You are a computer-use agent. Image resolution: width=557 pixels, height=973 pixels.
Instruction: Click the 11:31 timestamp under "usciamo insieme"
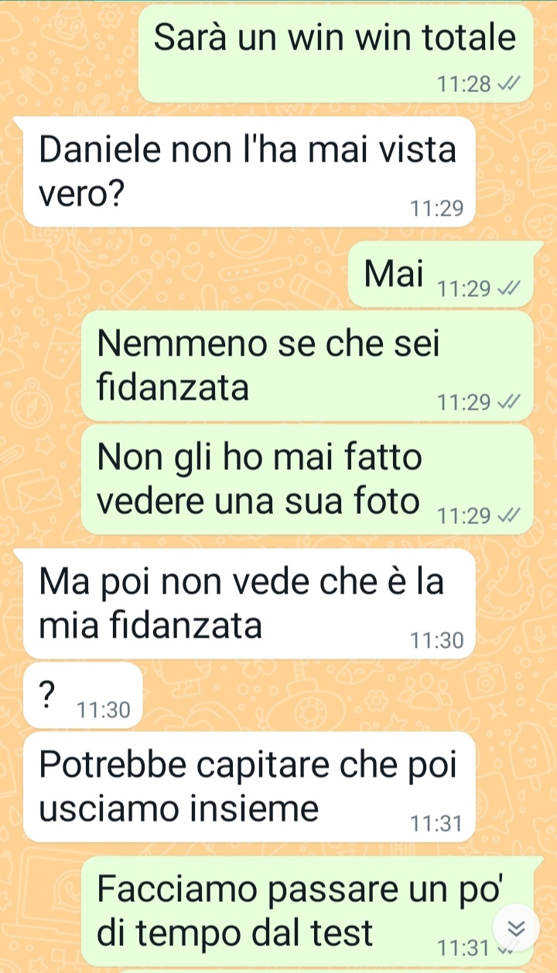[x=437, y=824]
